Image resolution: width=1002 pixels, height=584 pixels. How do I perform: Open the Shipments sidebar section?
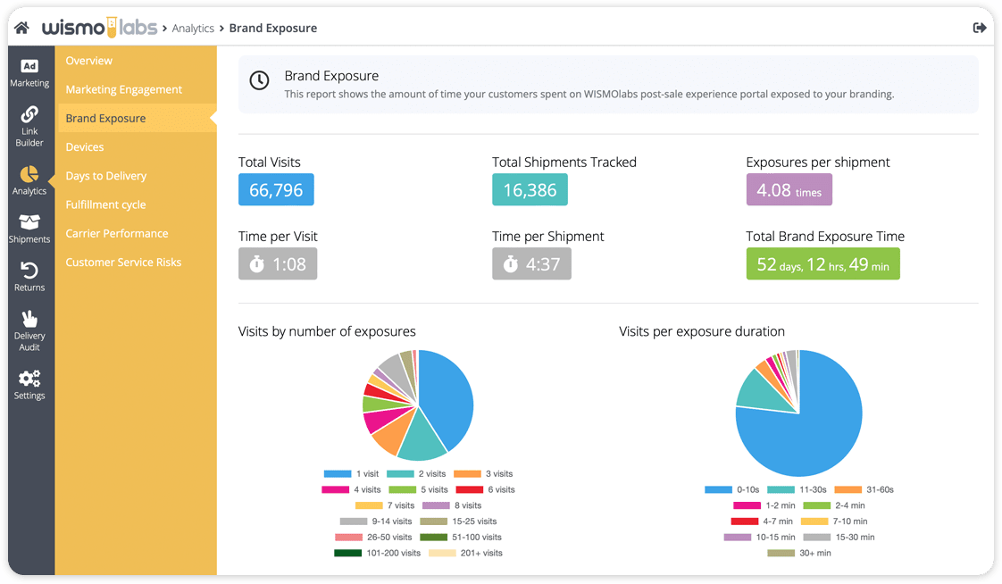point(29,229)
